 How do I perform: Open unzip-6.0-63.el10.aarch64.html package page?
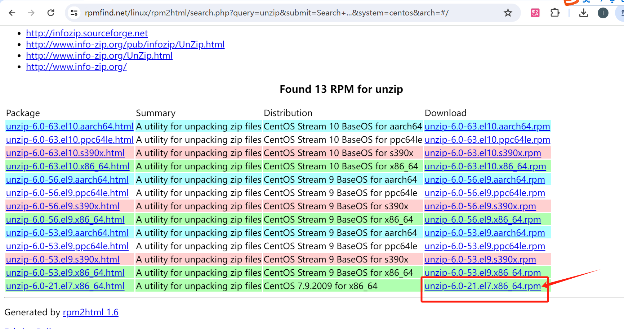pyautogui.click(x=70, y=126)
